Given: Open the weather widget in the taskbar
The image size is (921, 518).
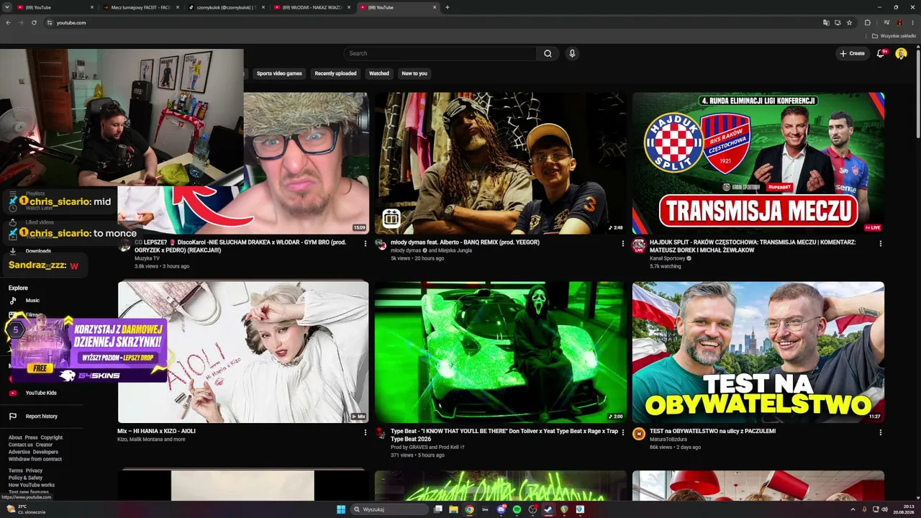Looking at the screenshot, I should tap(26, 509).
